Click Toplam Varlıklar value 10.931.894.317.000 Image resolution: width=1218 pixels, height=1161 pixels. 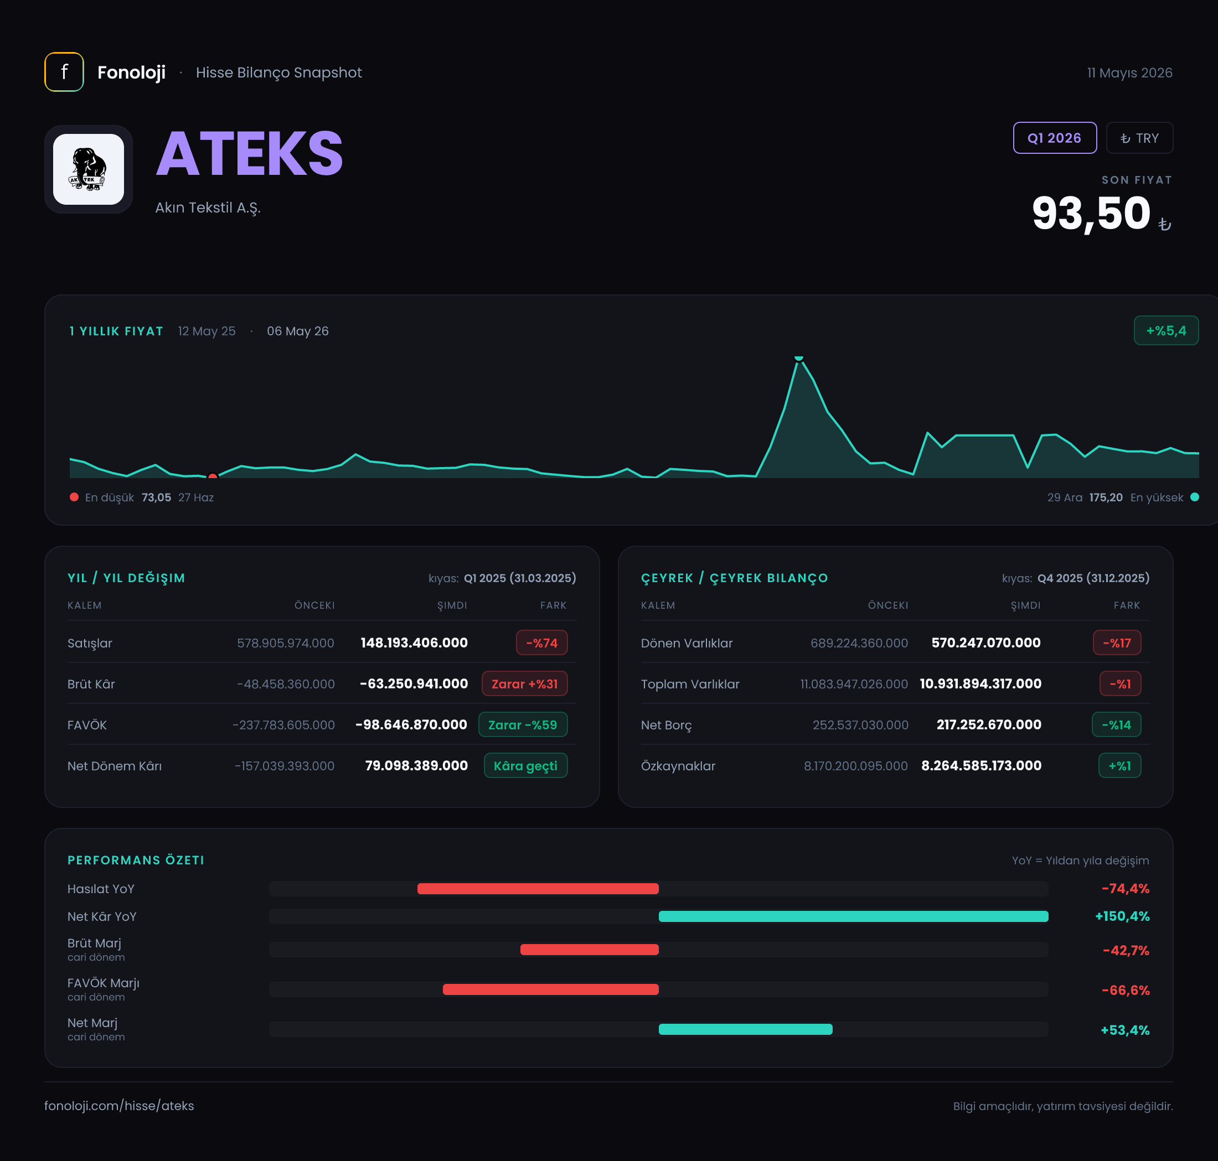coord(981,683)
